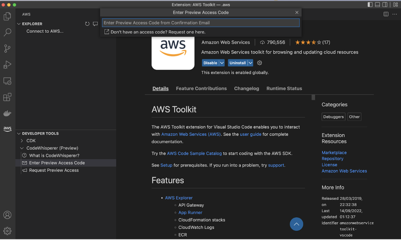Collapse the DEVELOPER TOOLS section
The height and width of the screenshot is (240, 401).
click(x=19, y=133)
